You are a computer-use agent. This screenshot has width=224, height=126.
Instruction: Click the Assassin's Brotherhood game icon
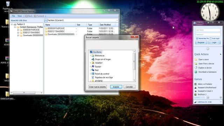(x=196, y=87)
